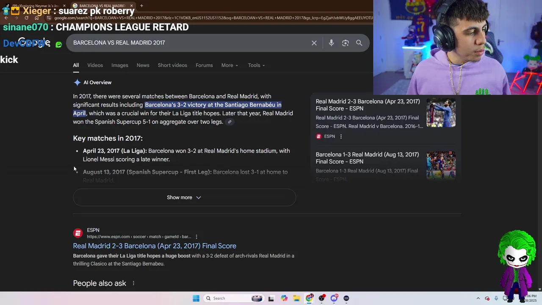This screenshot has height=305, width=542.
Task: Switch to the Forums tab
Action: pyautogui.click(x=204, y=65)
